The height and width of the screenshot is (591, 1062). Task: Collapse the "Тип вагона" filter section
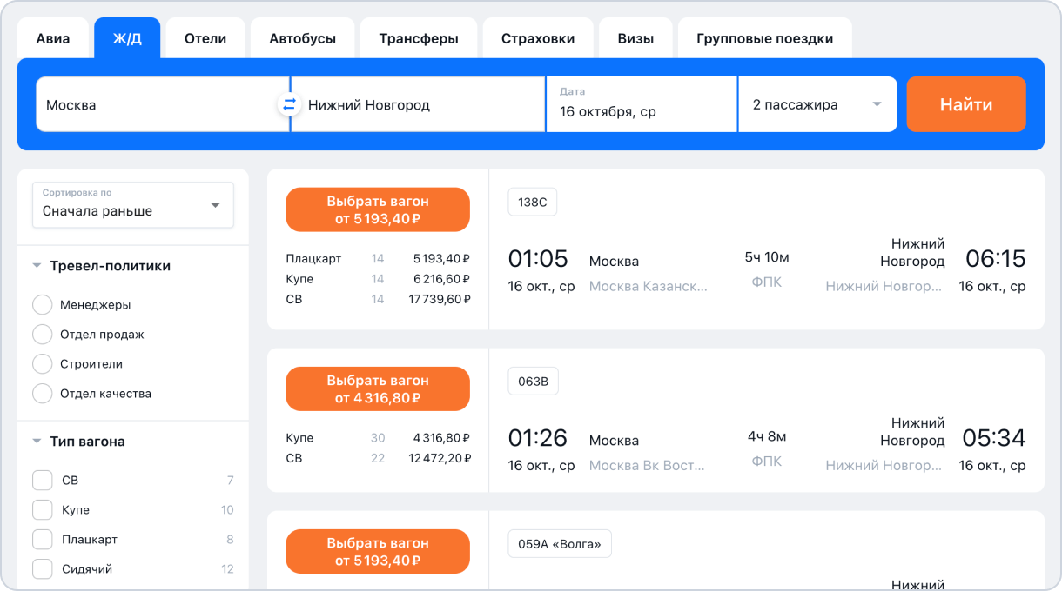click(x=37, y=442)
